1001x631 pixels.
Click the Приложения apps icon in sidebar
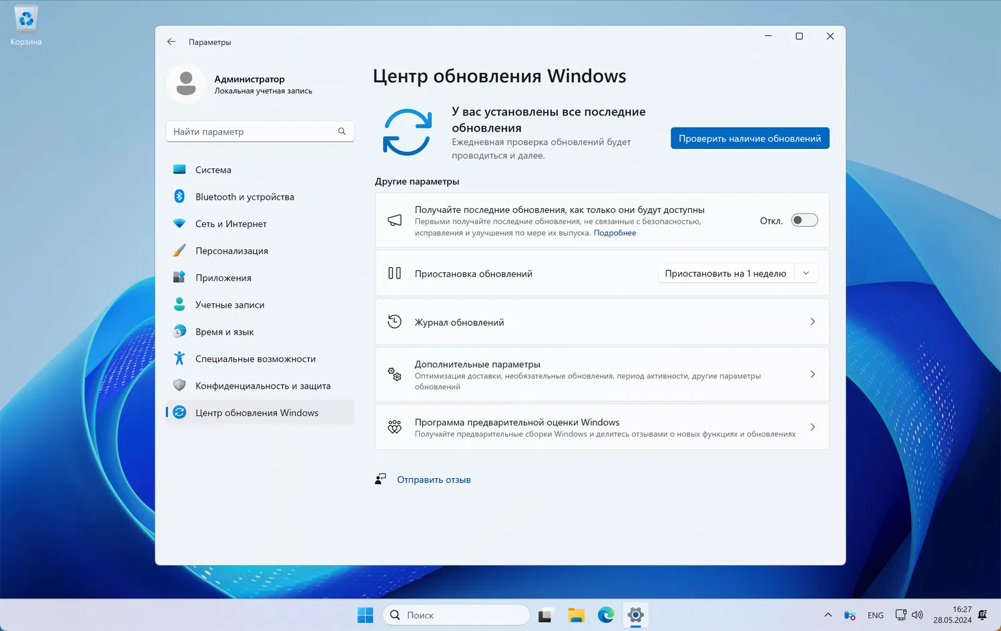(x=180, y=277)
